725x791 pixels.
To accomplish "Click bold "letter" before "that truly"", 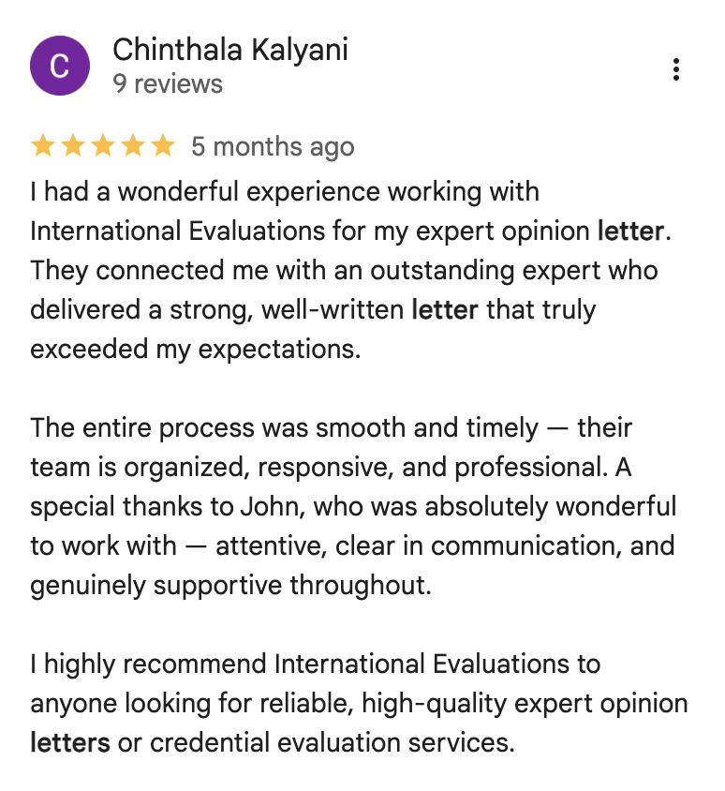I will tap(445, 309).
